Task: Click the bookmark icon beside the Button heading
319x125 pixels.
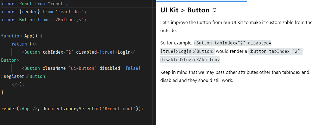Action: click(214, 11)
